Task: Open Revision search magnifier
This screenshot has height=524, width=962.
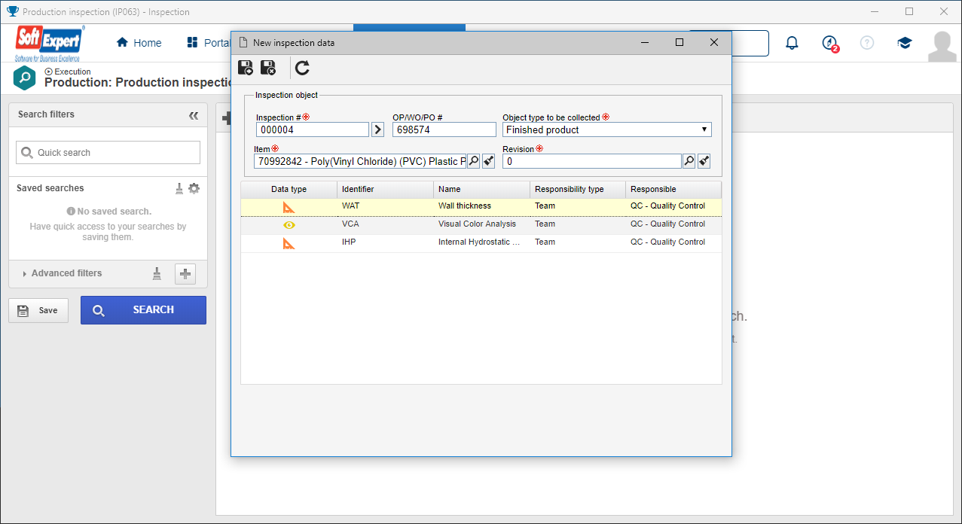Action: coord(689,161)
